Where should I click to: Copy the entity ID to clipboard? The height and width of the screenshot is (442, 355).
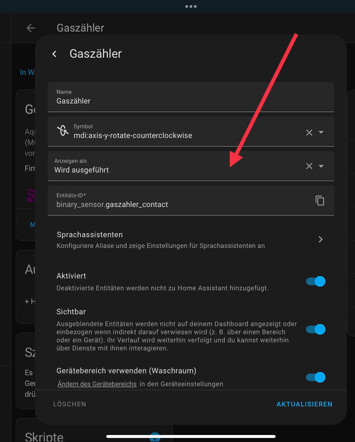pos(320,201)
